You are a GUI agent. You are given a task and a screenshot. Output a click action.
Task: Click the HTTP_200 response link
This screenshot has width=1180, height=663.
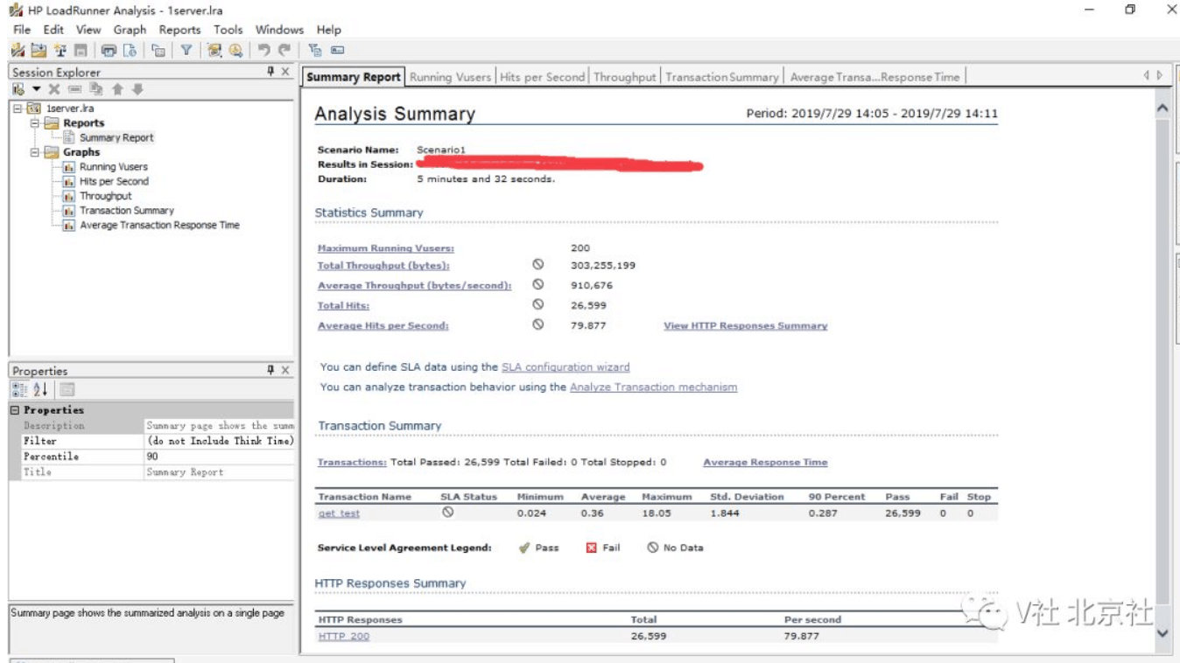coord(344,636)
